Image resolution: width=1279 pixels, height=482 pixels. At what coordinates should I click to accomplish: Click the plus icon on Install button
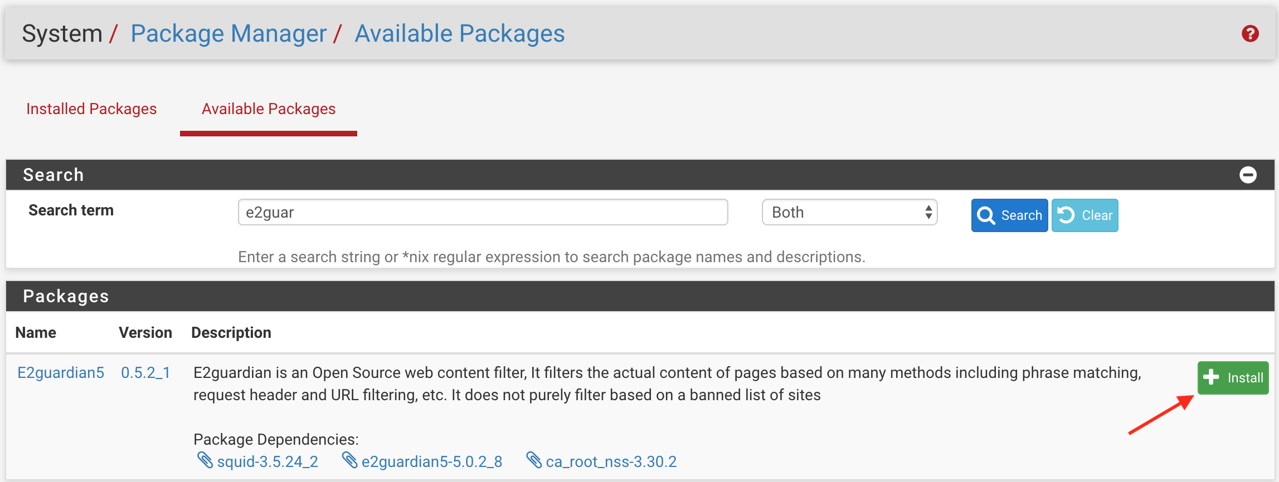1210,377
